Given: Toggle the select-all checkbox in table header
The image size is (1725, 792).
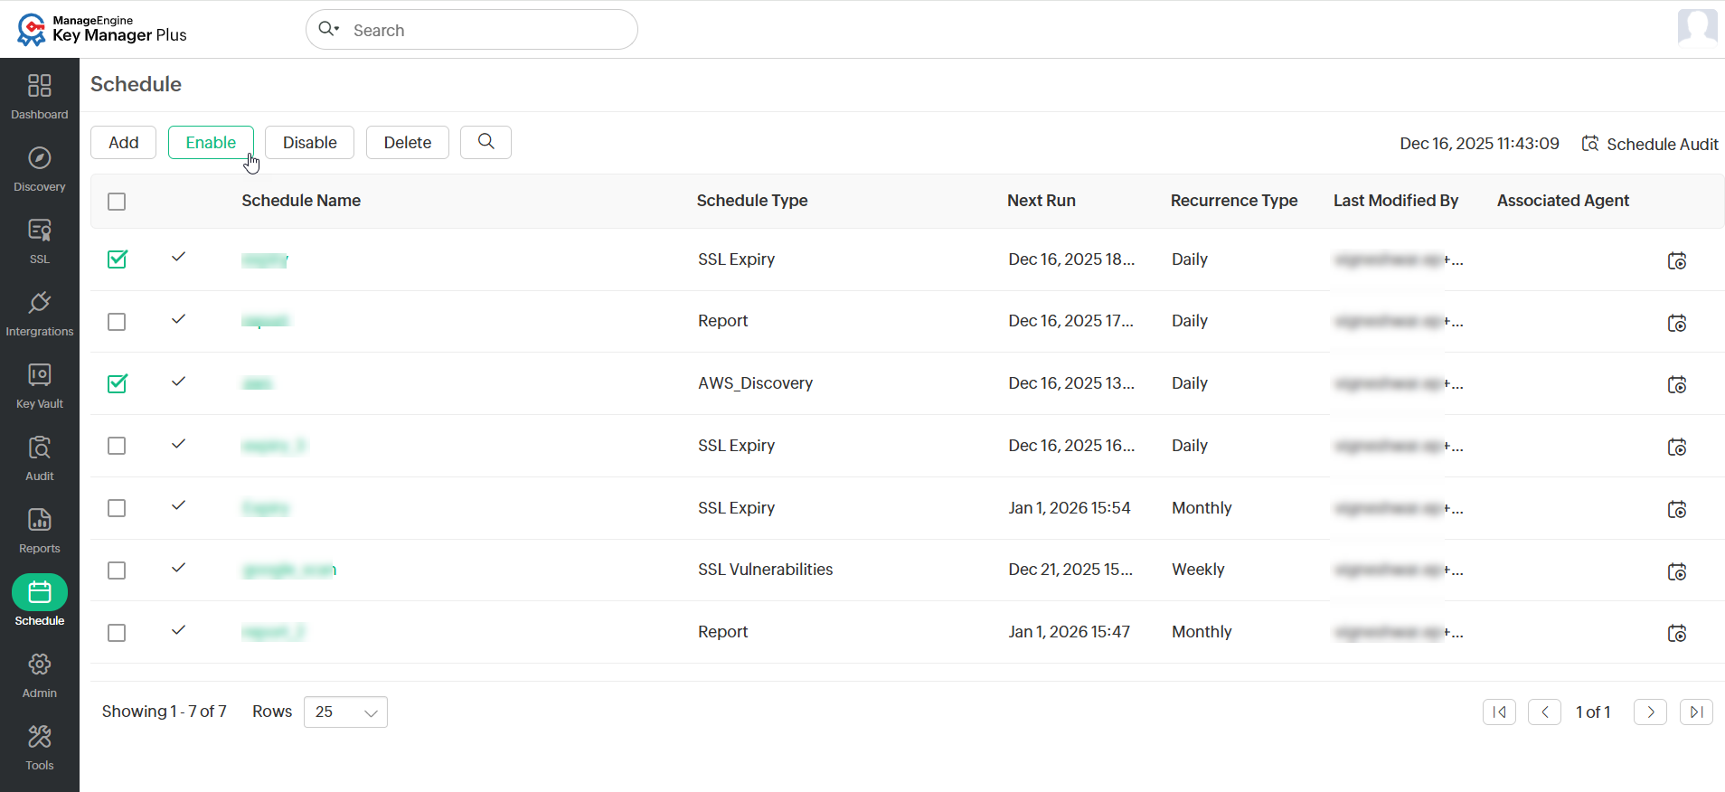Looking at the screenshot, I should click(117, 202).
